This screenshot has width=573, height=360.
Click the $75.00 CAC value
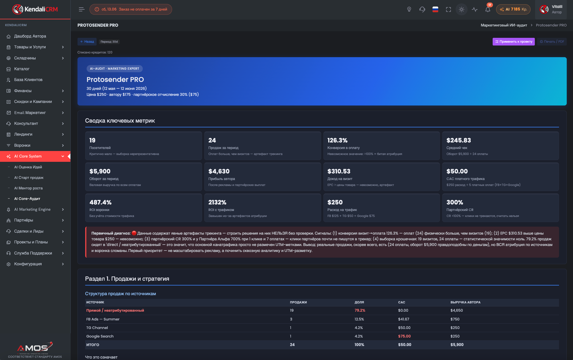click(x=404, y=336)
